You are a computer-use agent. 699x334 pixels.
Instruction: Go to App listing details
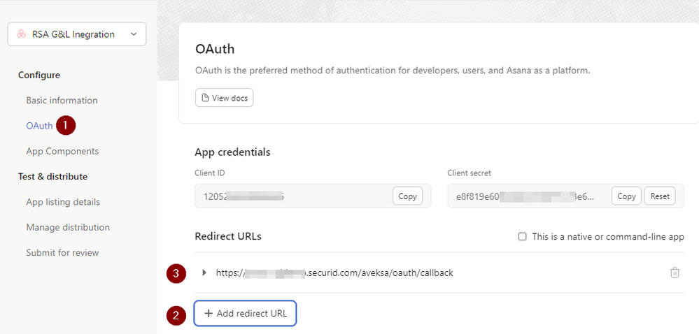tap(63, 202)
